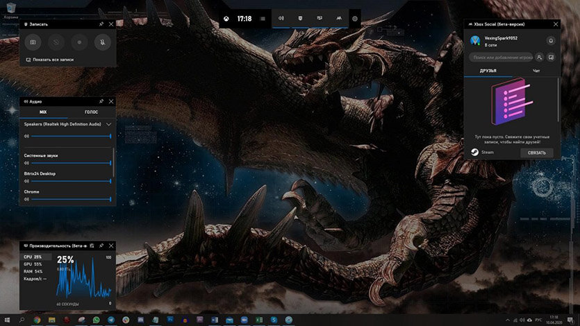The image size is (580, 326).
Task: Pin the Производительность widget
Action: pyautogui.click(x=101, y=246)
